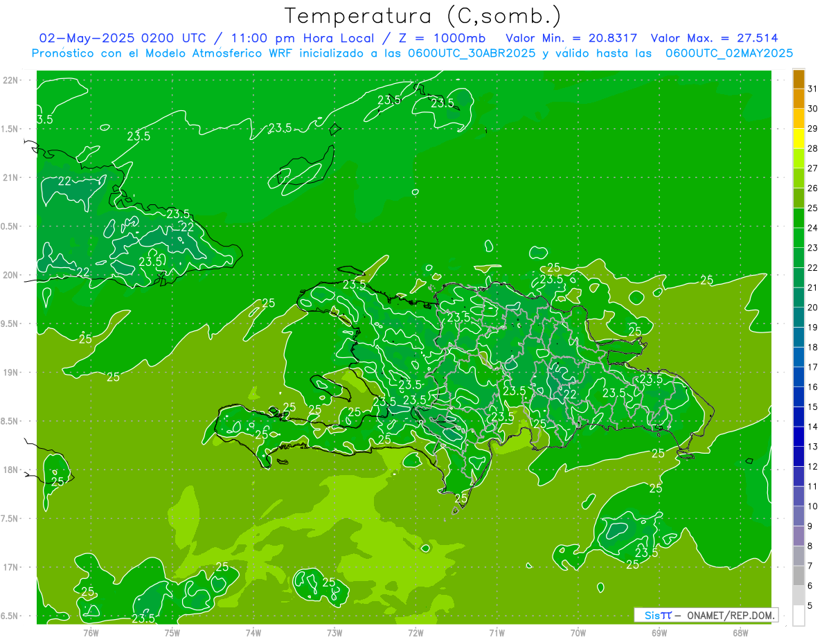Select the 20N latitude axis label
The image size is (831, 642).
(x=11, y=275)
